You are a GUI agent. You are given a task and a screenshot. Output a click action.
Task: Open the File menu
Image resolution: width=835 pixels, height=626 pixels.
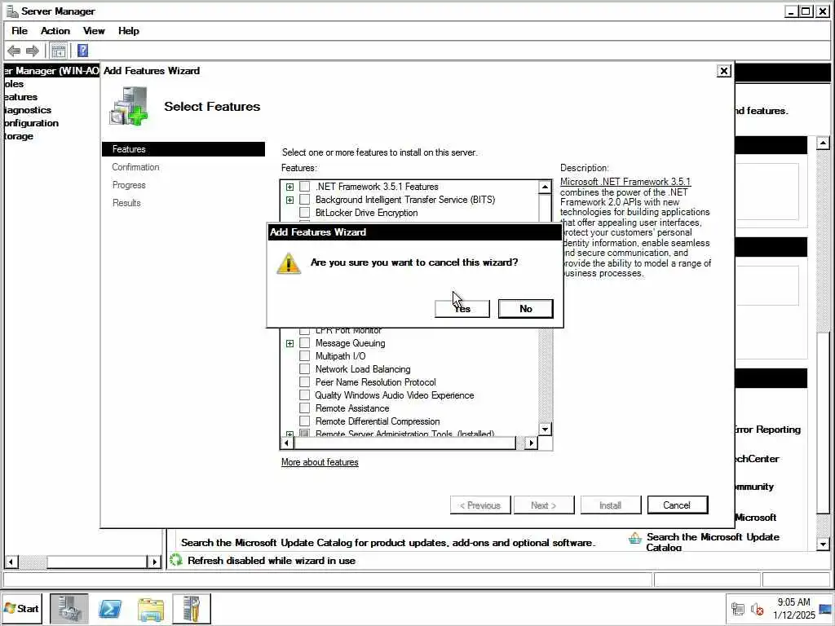[20, 31]
